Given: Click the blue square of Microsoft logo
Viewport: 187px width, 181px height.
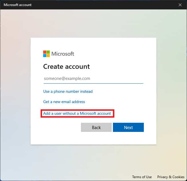Looking at the screenshot, I should pyautogui.click(x=45, y=55).
